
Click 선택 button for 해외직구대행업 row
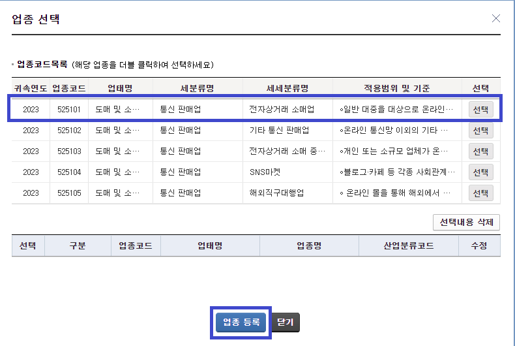point(481,193)
